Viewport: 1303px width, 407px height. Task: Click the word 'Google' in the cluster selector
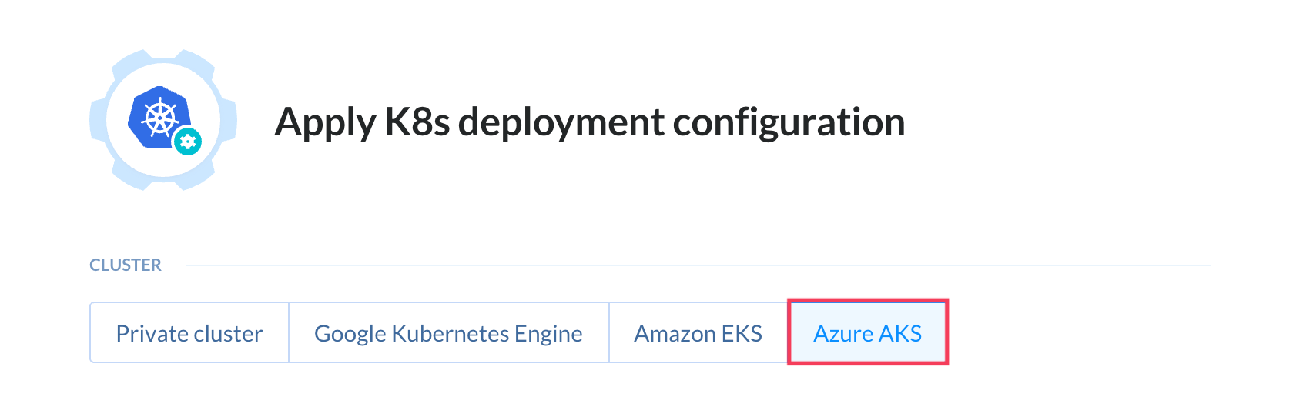350,334
